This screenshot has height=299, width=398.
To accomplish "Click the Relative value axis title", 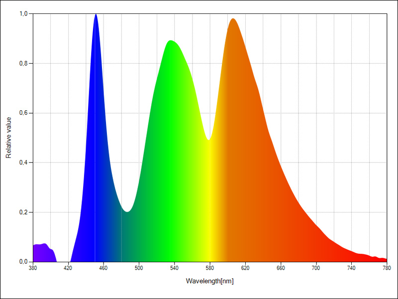I will (8, 138).
